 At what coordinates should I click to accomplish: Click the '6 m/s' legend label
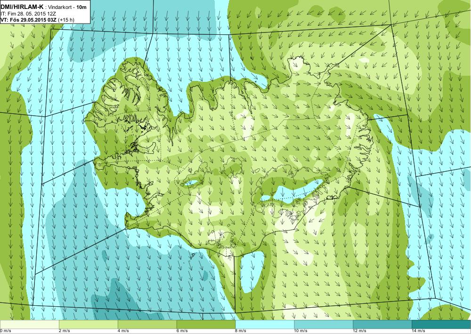coord(182,331)
